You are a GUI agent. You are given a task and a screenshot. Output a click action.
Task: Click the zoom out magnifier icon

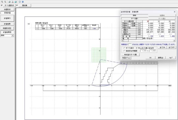pyautogui.click(x=5, y=2)
